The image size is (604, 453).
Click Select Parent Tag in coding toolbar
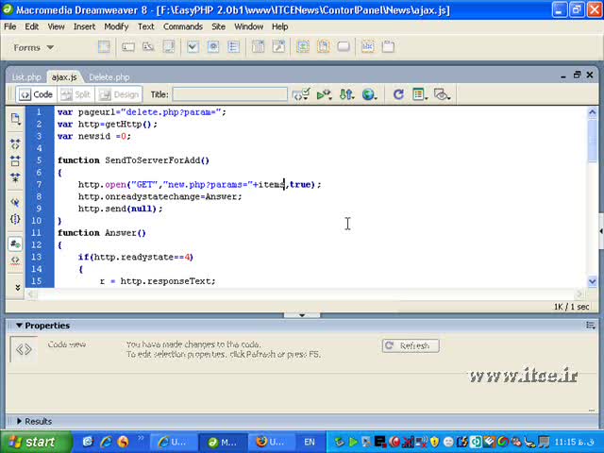click(15, 202)
